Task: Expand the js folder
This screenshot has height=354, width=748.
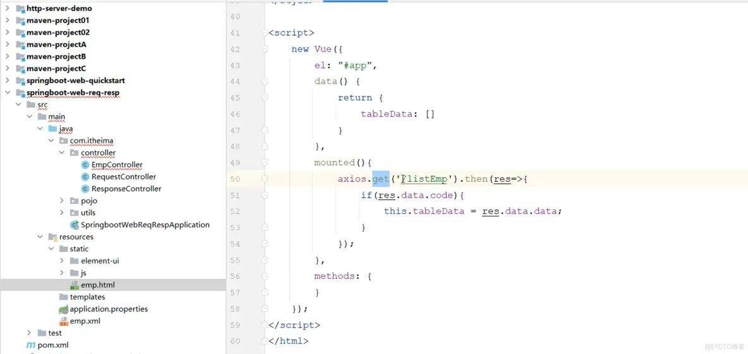Action: (x=61, y=273)
